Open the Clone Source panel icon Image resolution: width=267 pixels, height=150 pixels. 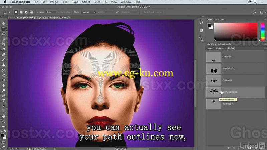[201, 39]
